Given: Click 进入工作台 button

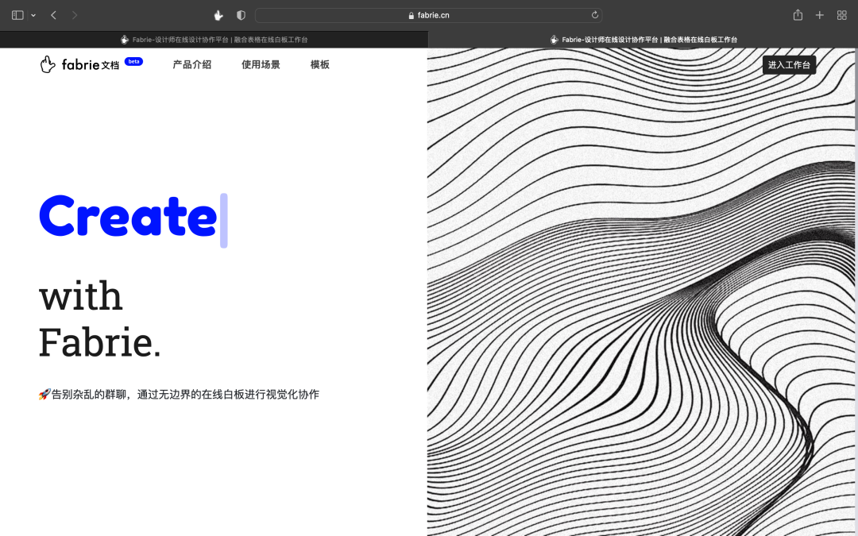Looking at the screenshot, I should (789, 65).
